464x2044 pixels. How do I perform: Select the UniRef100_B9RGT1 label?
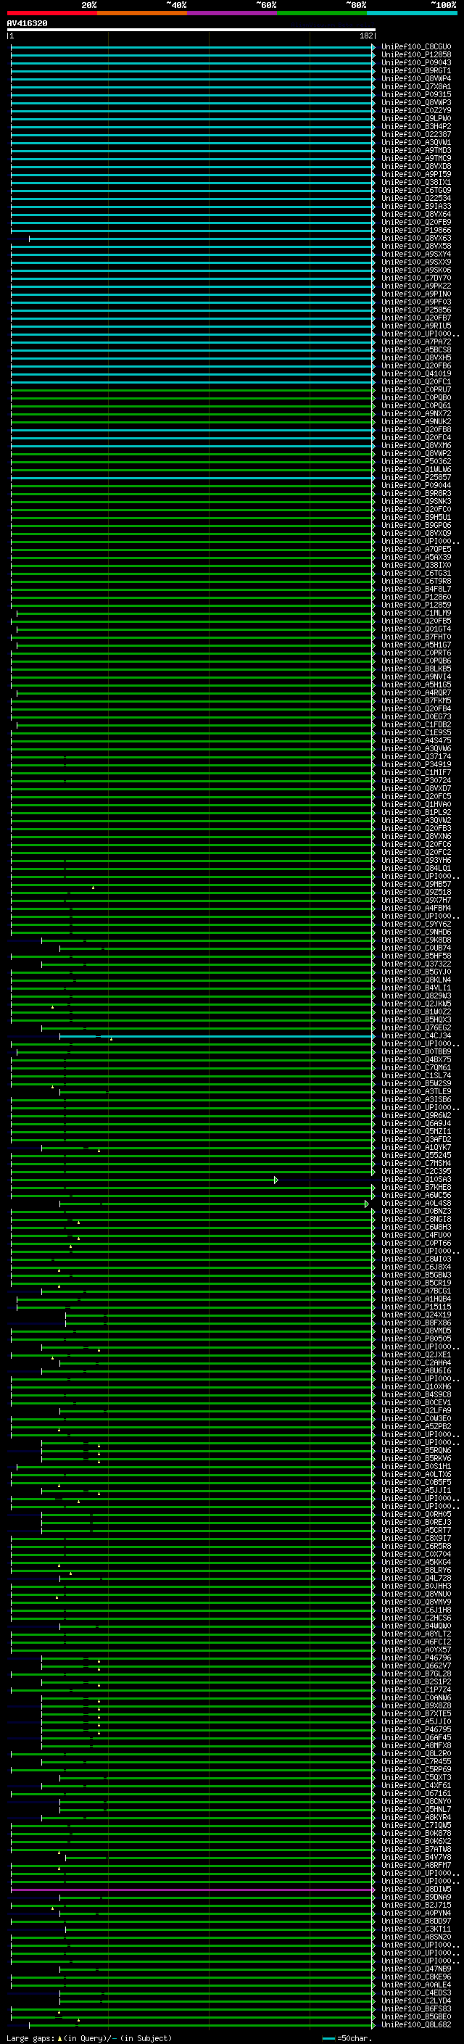416,70
